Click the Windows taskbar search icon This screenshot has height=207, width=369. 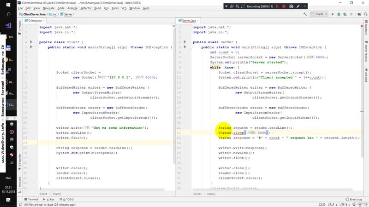click(x=8, y=14)
